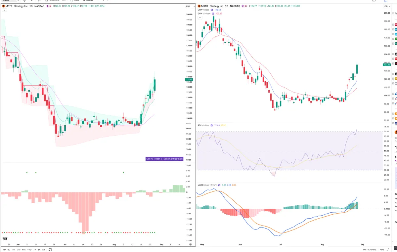Click market status moon icon in left chart
The height and width of the screenshot is (252, 397).
pos(47,6)
